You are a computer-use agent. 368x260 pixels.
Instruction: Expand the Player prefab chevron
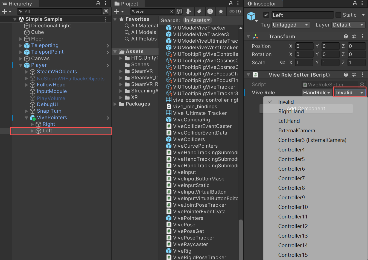point(107,65)
